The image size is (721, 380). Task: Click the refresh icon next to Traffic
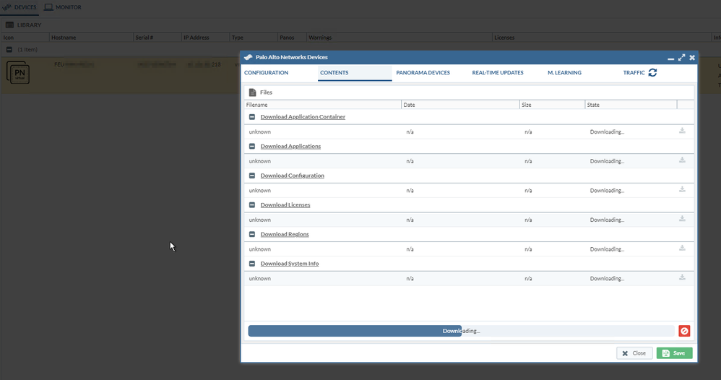coord(652,73)
